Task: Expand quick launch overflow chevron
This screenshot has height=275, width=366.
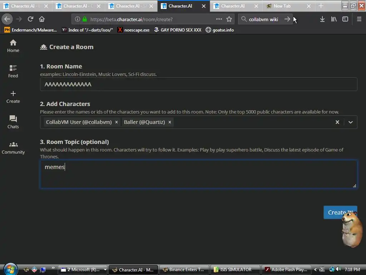Action: (53, 268)
